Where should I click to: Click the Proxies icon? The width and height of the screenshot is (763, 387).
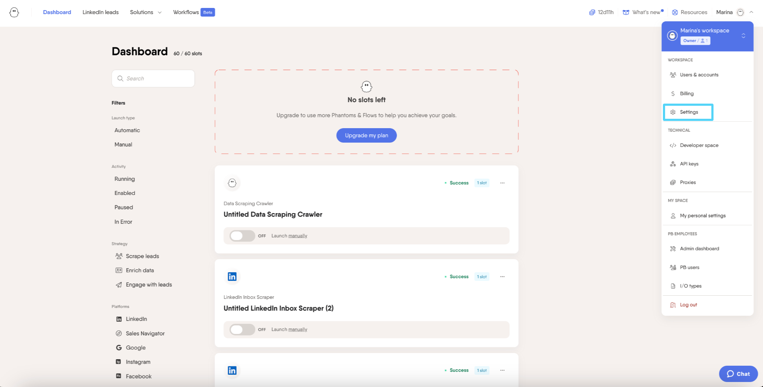(x=673, y=182)
